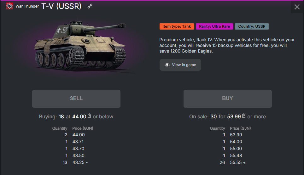Image resolution: width=304 pixels, height=175 pixels.
Task: Collapse buy orders with minus at 43.25
Action: point(87,163)
